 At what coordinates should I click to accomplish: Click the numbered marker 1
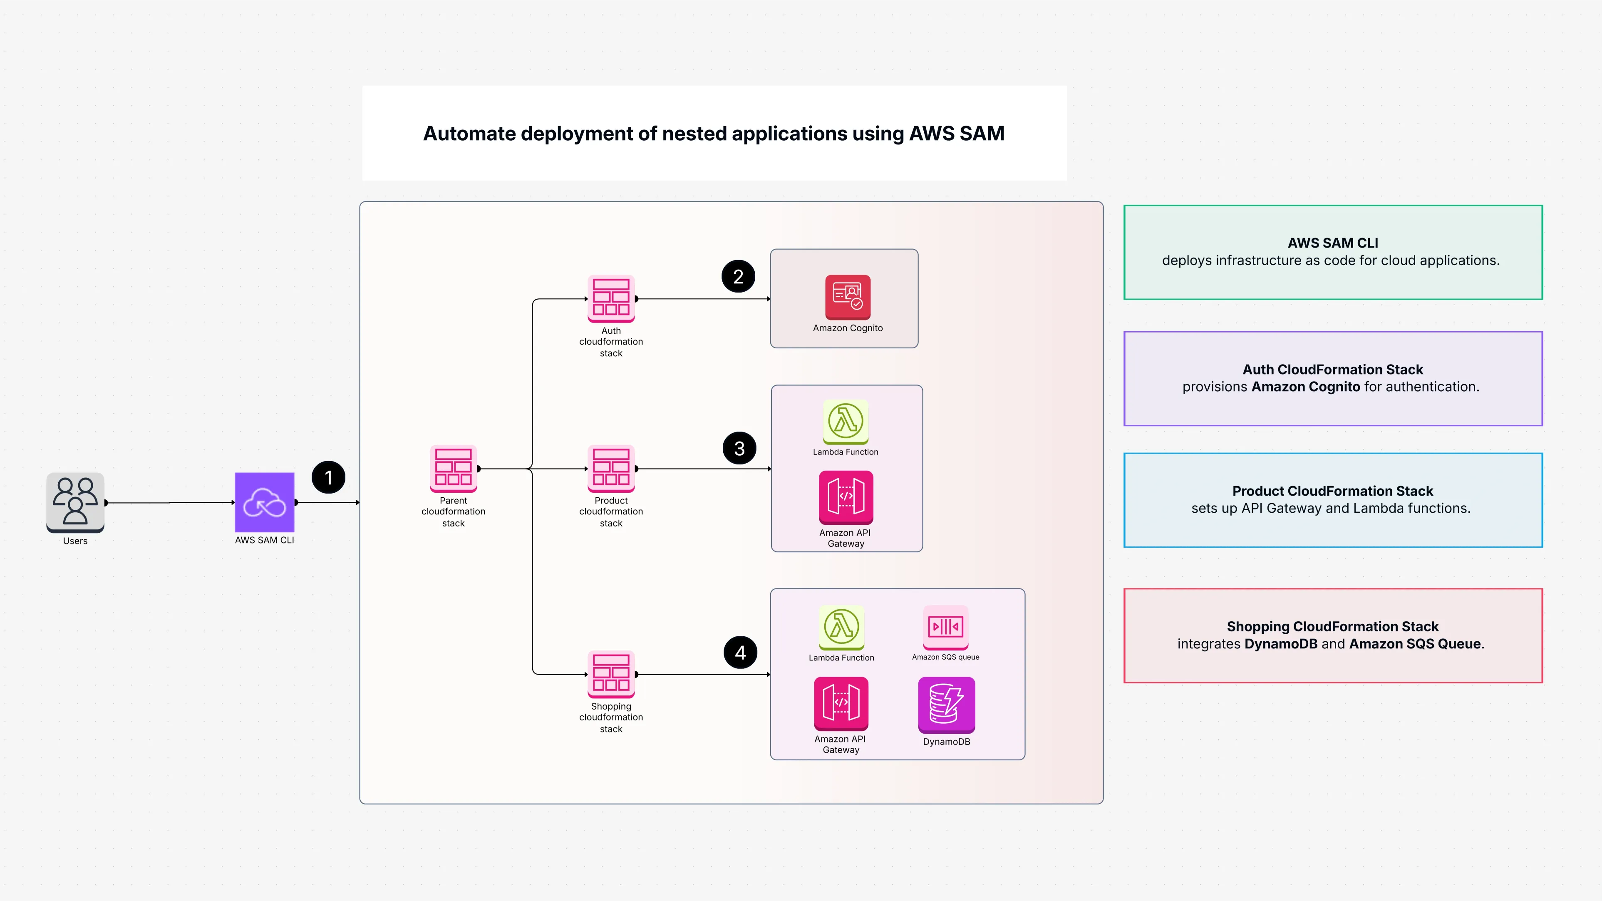point(329,477)
